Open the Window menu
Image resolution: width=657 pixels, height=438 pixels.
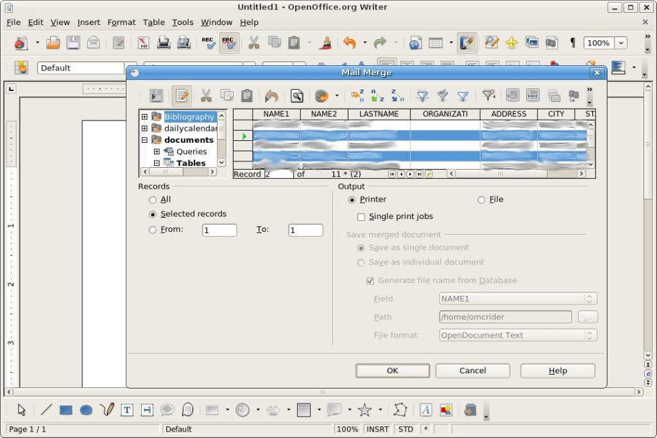pyautogui.click(x=217, y=22)
